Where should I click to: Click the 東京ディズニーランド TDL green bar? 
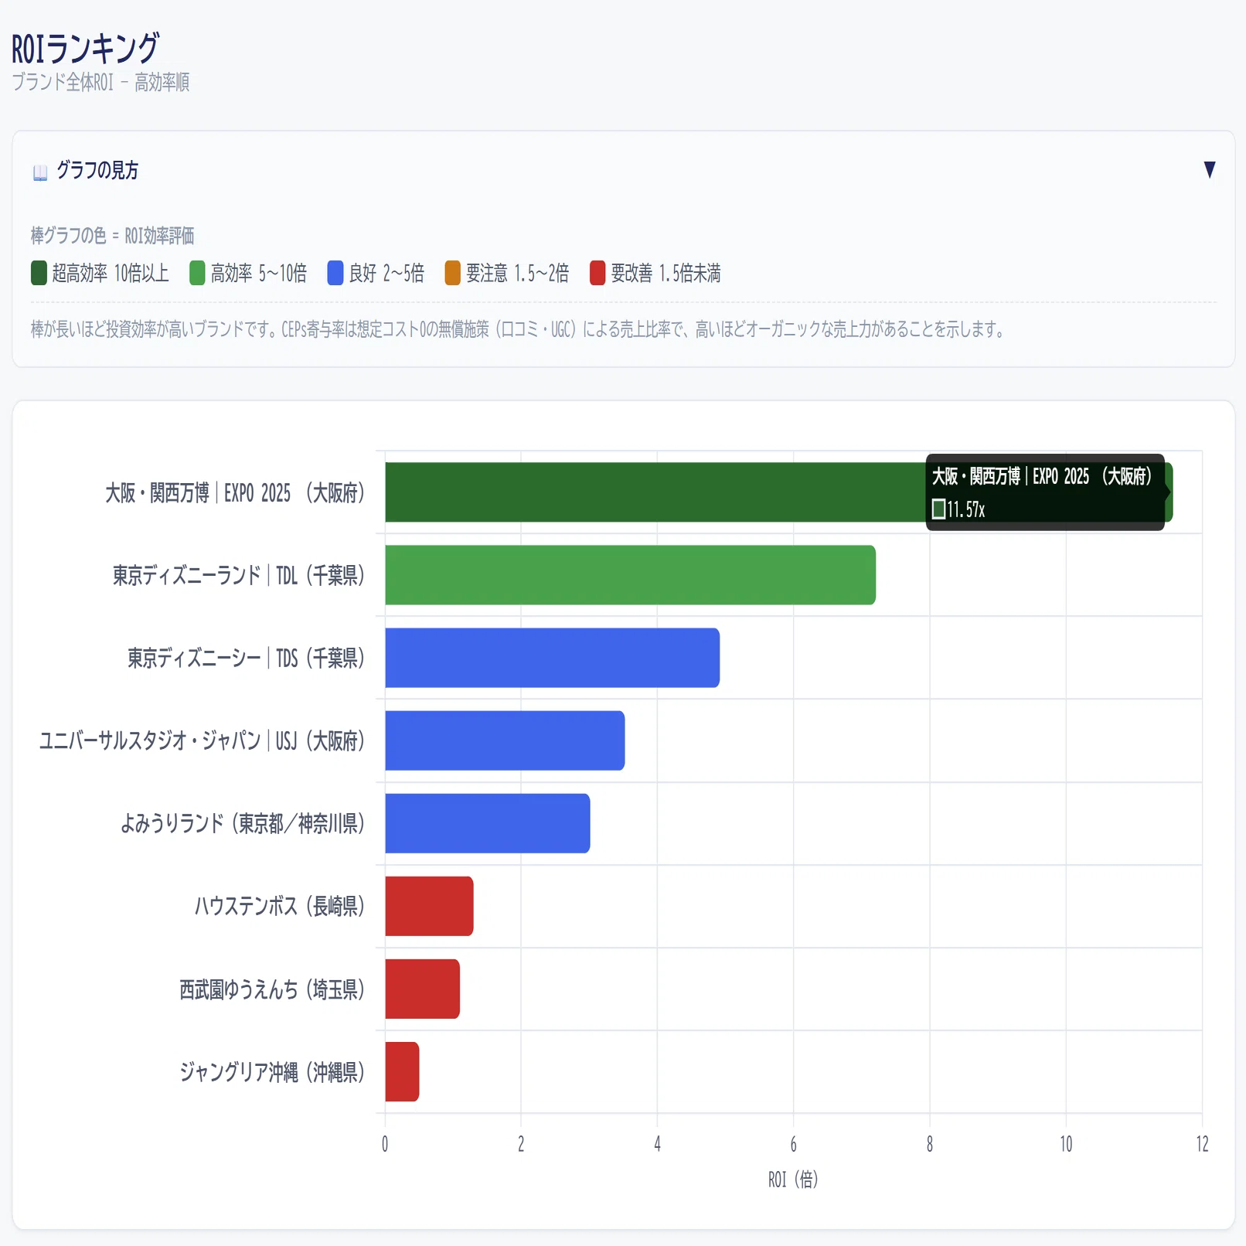pyautogui.click(x=631, y=575)
